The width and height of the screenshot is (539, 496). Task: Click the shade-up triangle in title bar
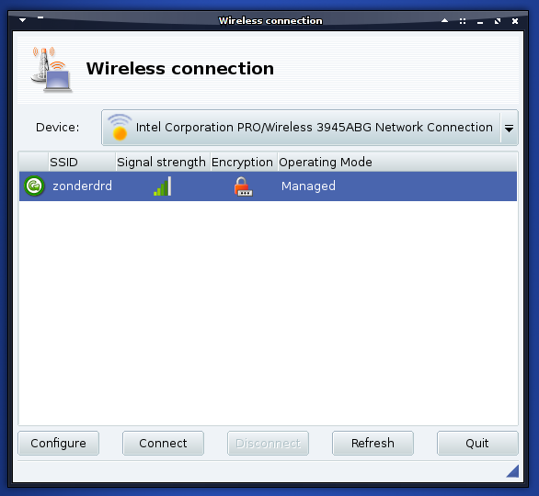coord(444,20)
